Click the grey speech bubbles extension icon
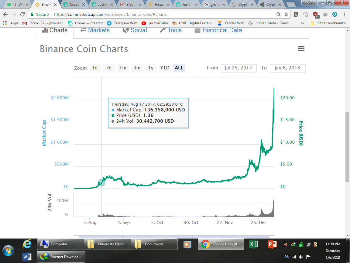Viewport: 350px width, 263px height. (325, 14)
